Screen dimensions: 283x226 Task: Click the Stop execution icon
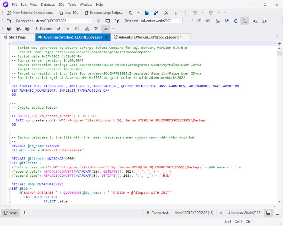click(x=67, y=28)
